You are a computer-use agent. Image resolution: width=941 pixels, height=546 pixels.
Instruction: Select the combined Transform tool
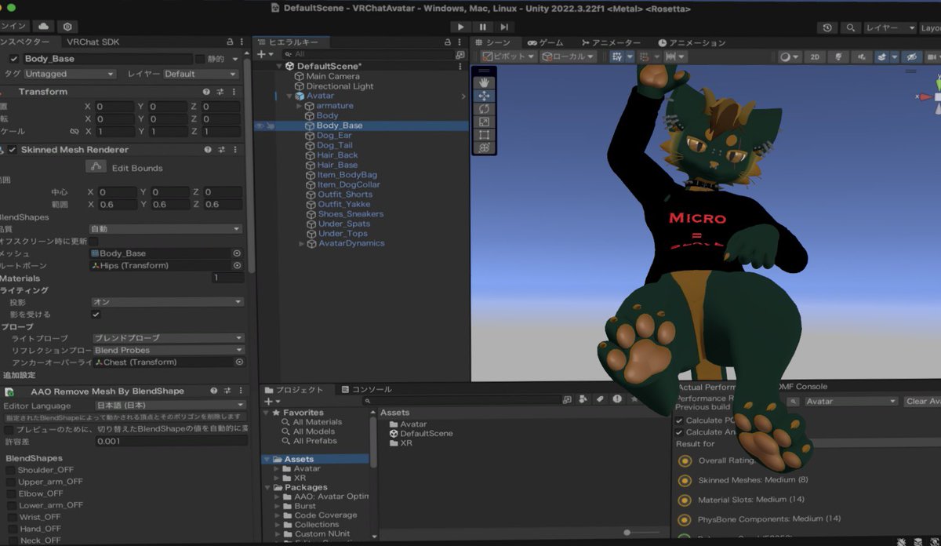(x=484, y=147)
